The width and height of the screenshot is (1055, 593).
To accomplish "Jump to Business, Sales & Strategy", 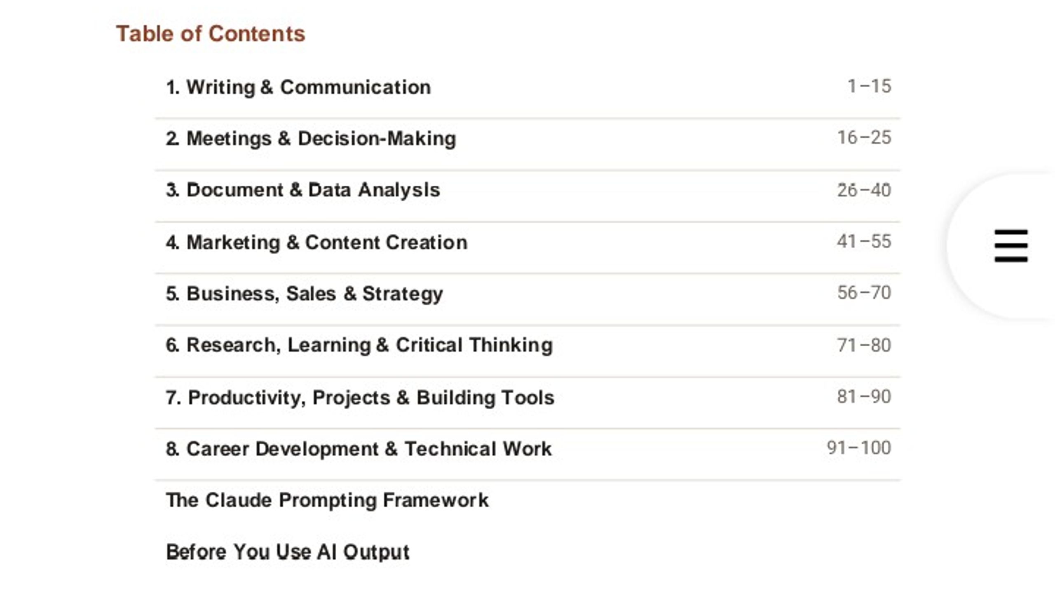I will (x=305, y=294).
